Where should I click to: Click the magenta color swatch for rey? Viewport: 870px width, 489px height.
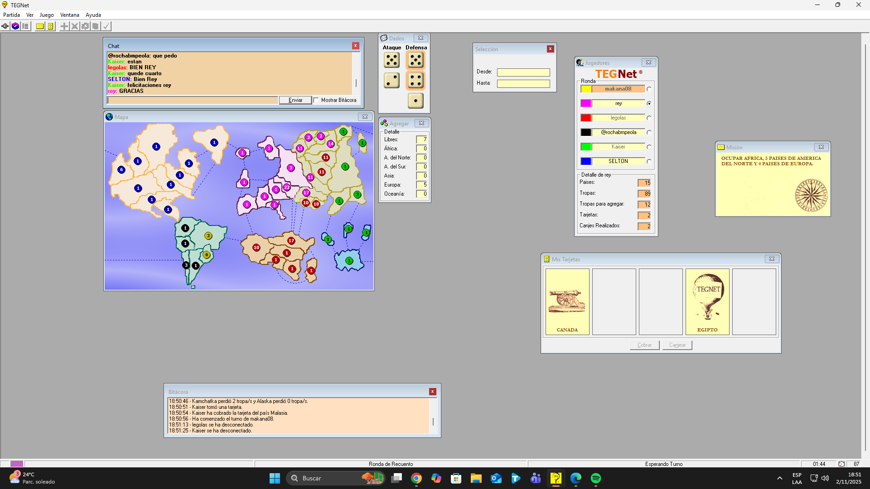pos(586,104)
